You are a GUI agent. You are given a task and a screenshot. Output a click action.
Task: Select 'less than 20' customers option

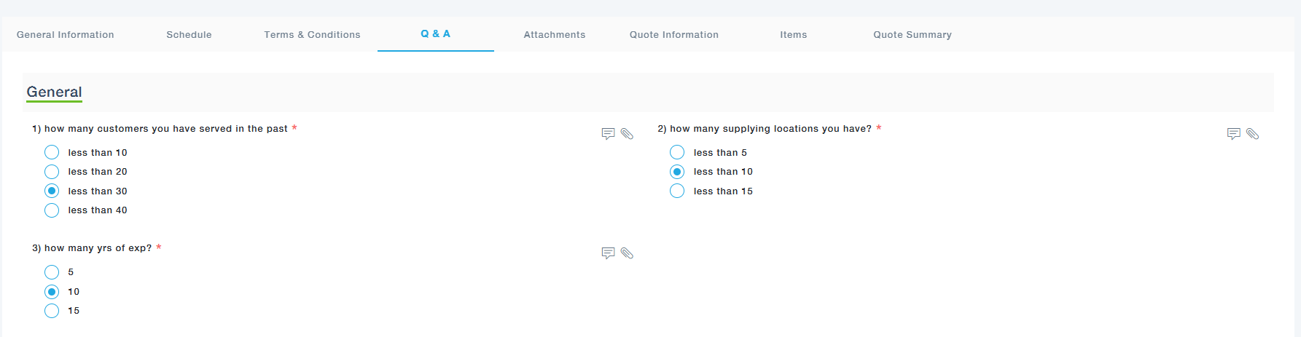tap(52, 172)
